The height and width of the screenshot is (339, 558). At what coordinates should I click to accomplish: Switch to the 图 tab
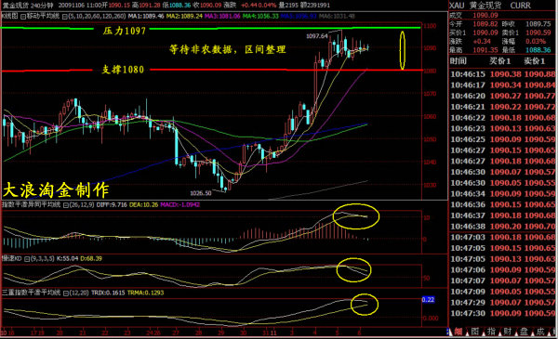474,332
